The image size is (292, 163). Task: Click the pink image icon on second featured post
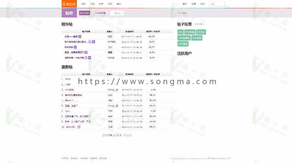[90, 42]
